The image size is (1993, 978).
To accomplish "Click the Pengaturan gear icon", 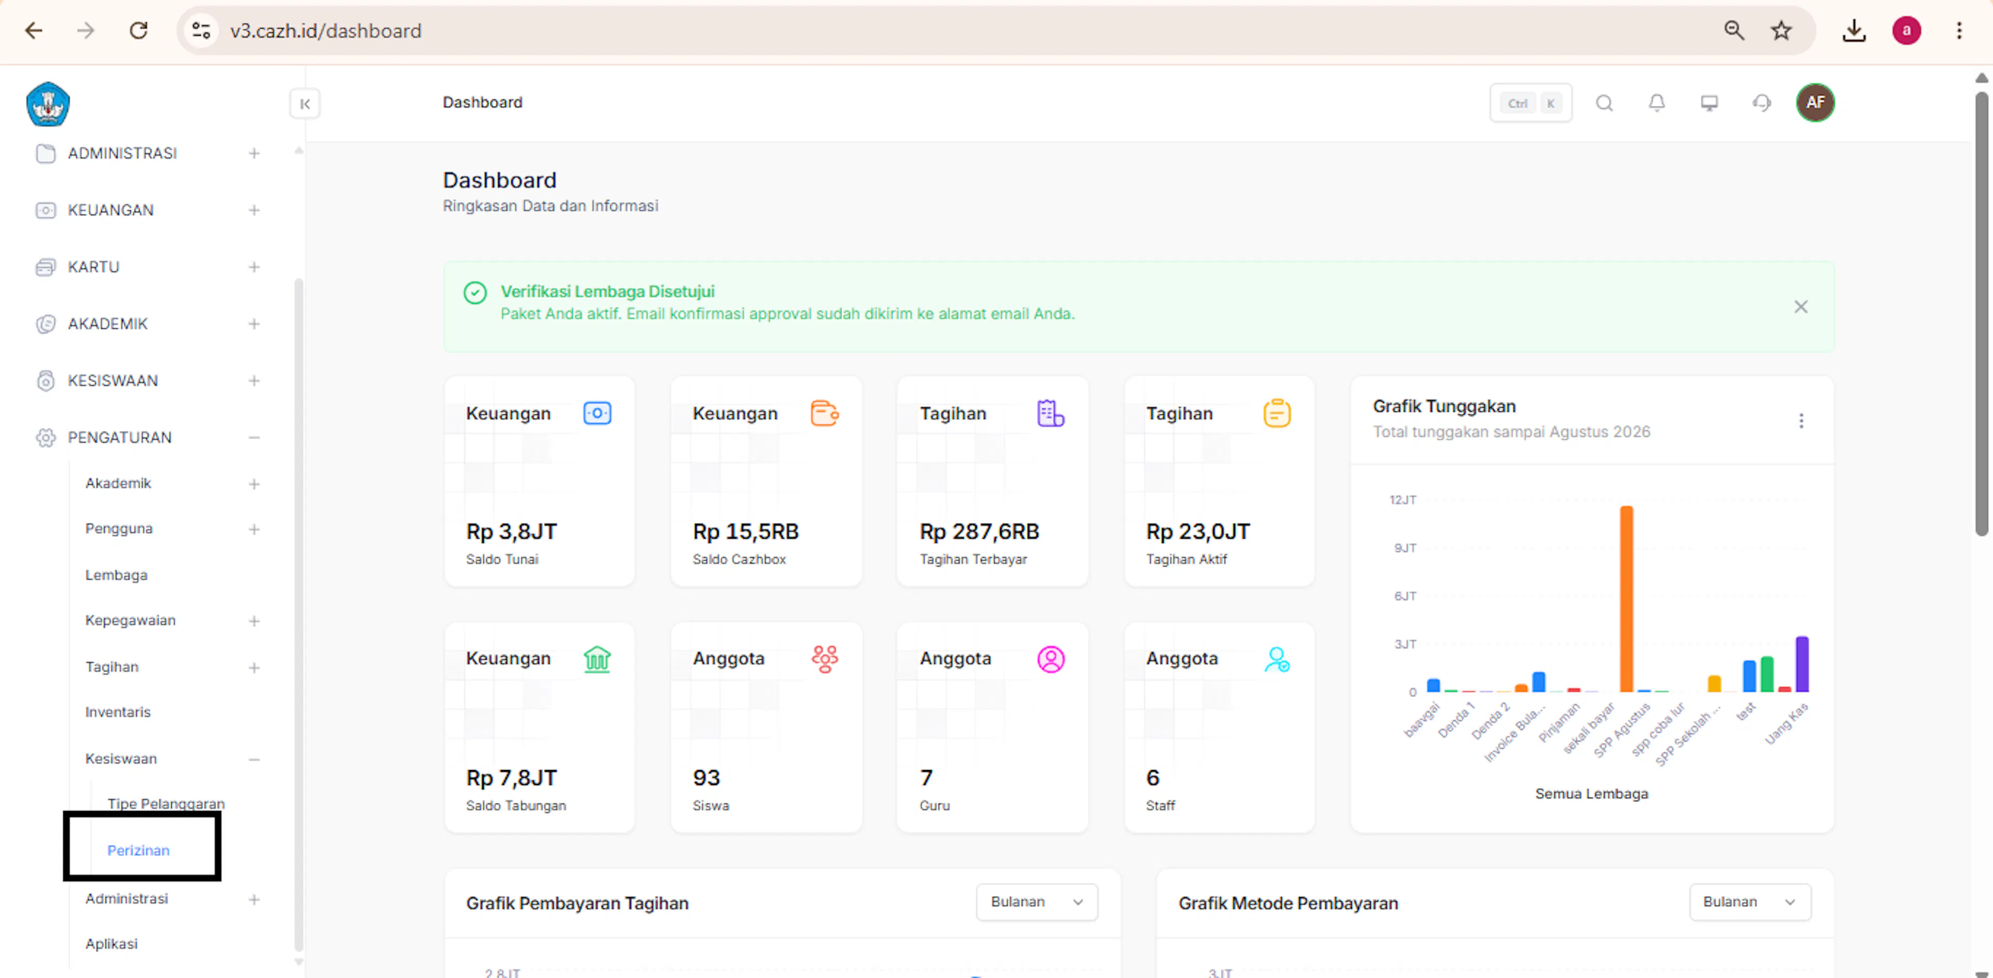I will (x=46, y=438).
